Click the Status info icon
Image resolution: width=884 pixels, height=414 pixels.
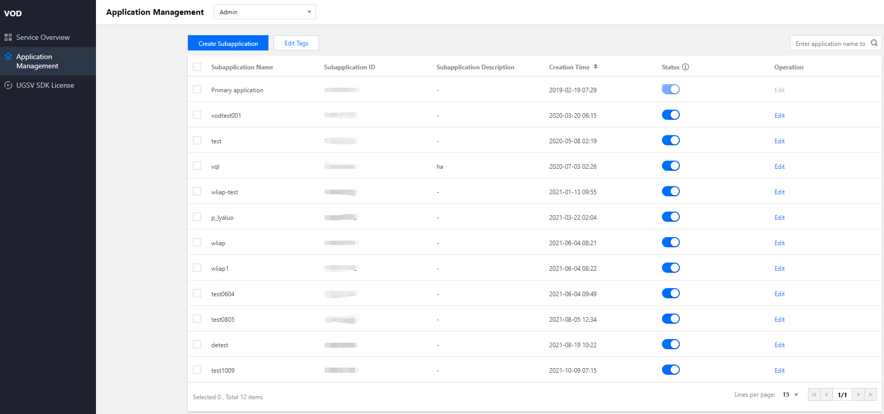point(685,67)
